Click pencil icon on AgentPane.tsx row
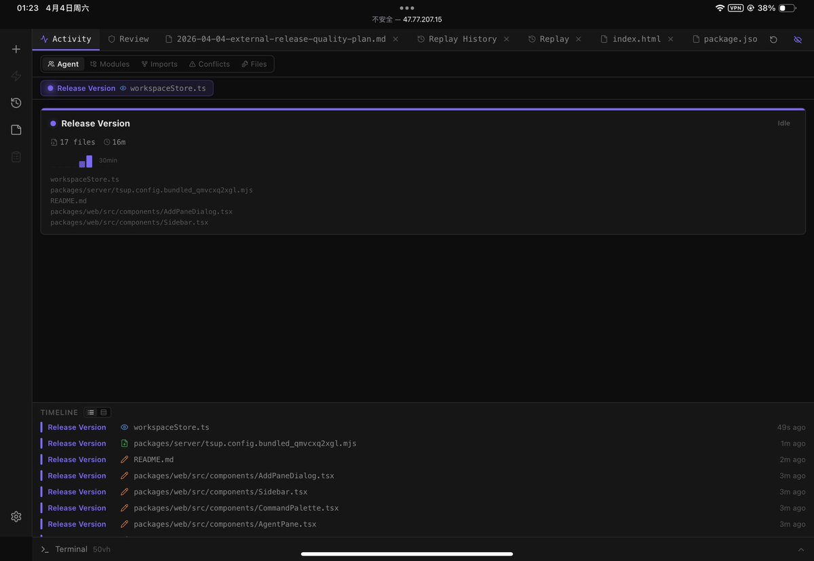Viewport: 814px width, 561px height. point(124,524)
